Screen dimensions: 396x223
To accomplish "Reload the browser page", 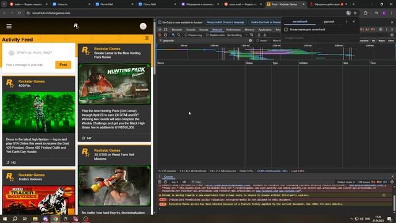I will tap(19, 13).
